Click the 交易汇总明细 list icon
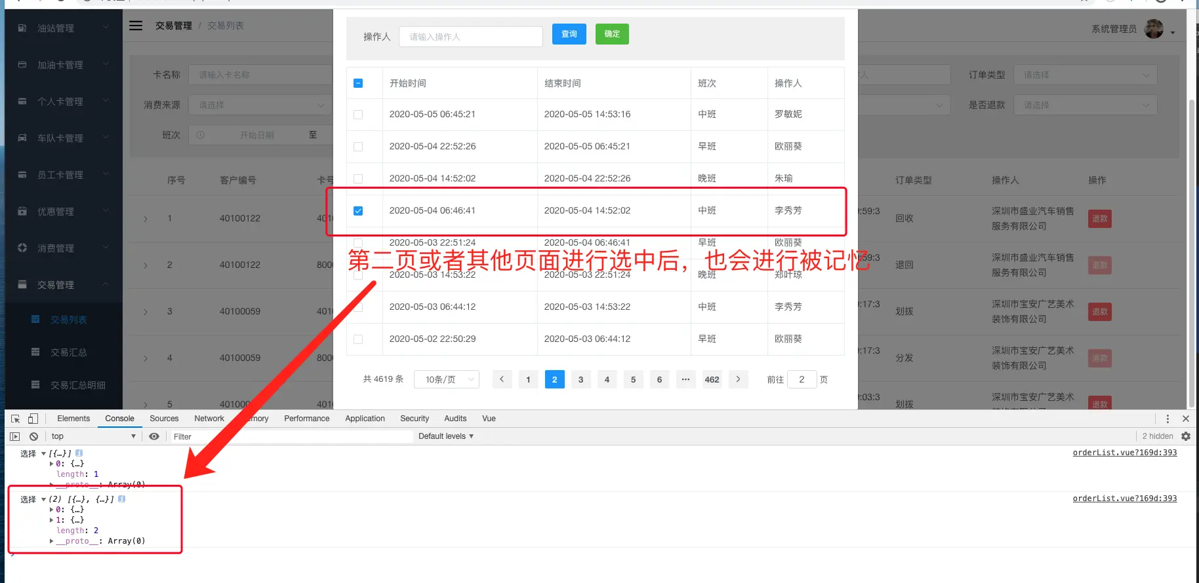The height and width of the screenshot is (583, 1199). [35, 385]
